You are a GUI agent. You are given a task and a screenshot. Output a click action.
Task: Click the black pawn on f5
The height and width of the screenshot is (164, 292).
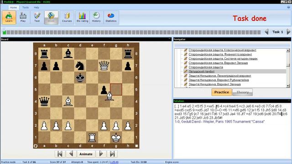[x=104, y=90]
